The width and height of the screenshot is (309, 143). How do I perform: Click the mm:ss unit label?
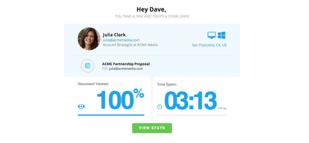[x=222, y=109]
